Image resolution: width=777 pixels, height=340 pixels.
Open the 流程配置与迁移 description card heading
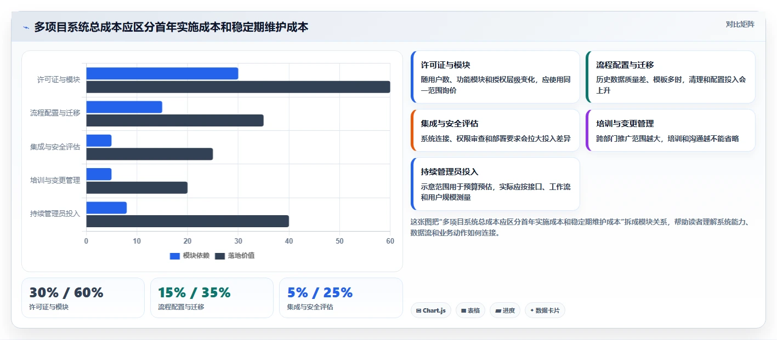click(x=625, y=65)
